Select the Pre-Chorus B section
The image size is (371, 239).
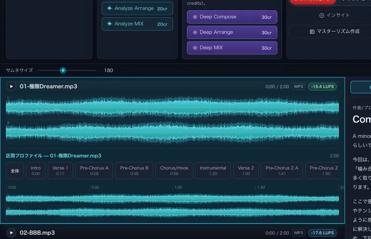click(134, 170)
